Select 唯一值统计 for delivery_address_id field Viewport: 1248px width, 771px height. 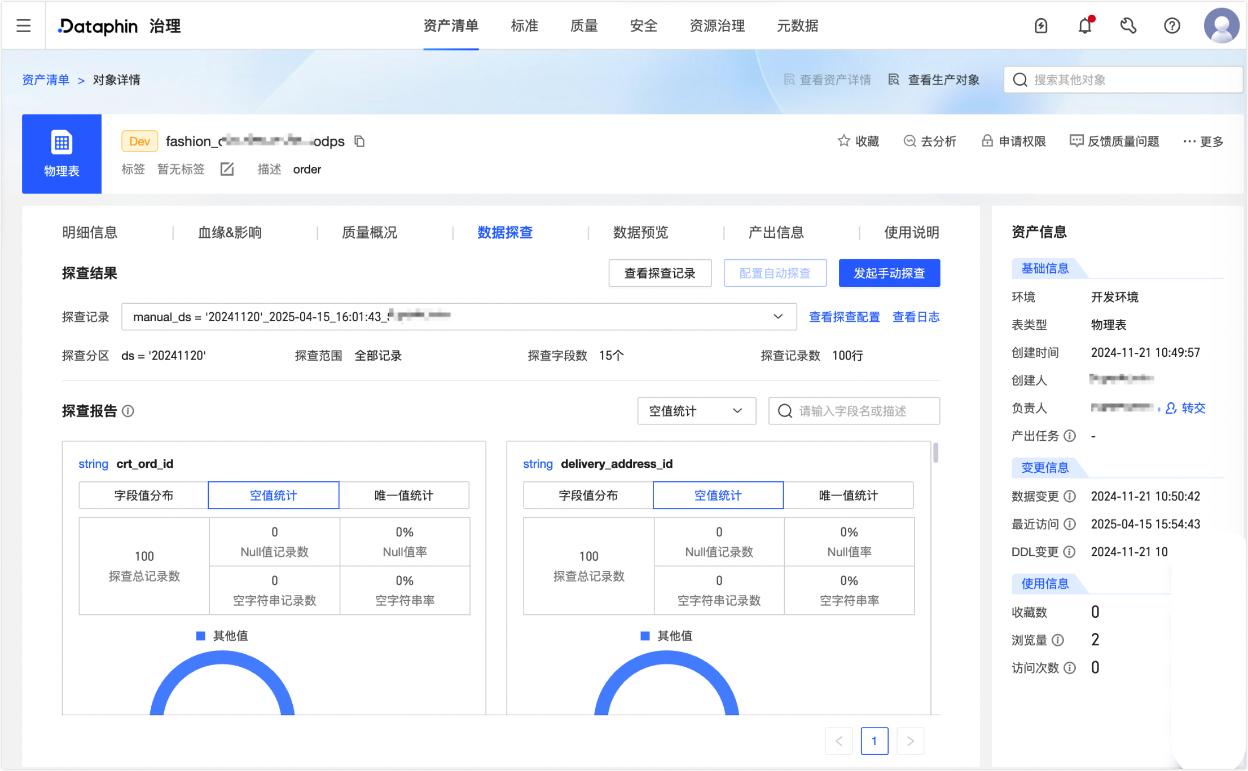tap(848, 495)
